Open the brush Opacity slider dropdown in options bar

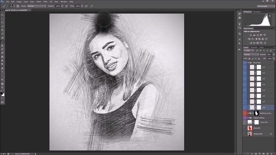62,6
